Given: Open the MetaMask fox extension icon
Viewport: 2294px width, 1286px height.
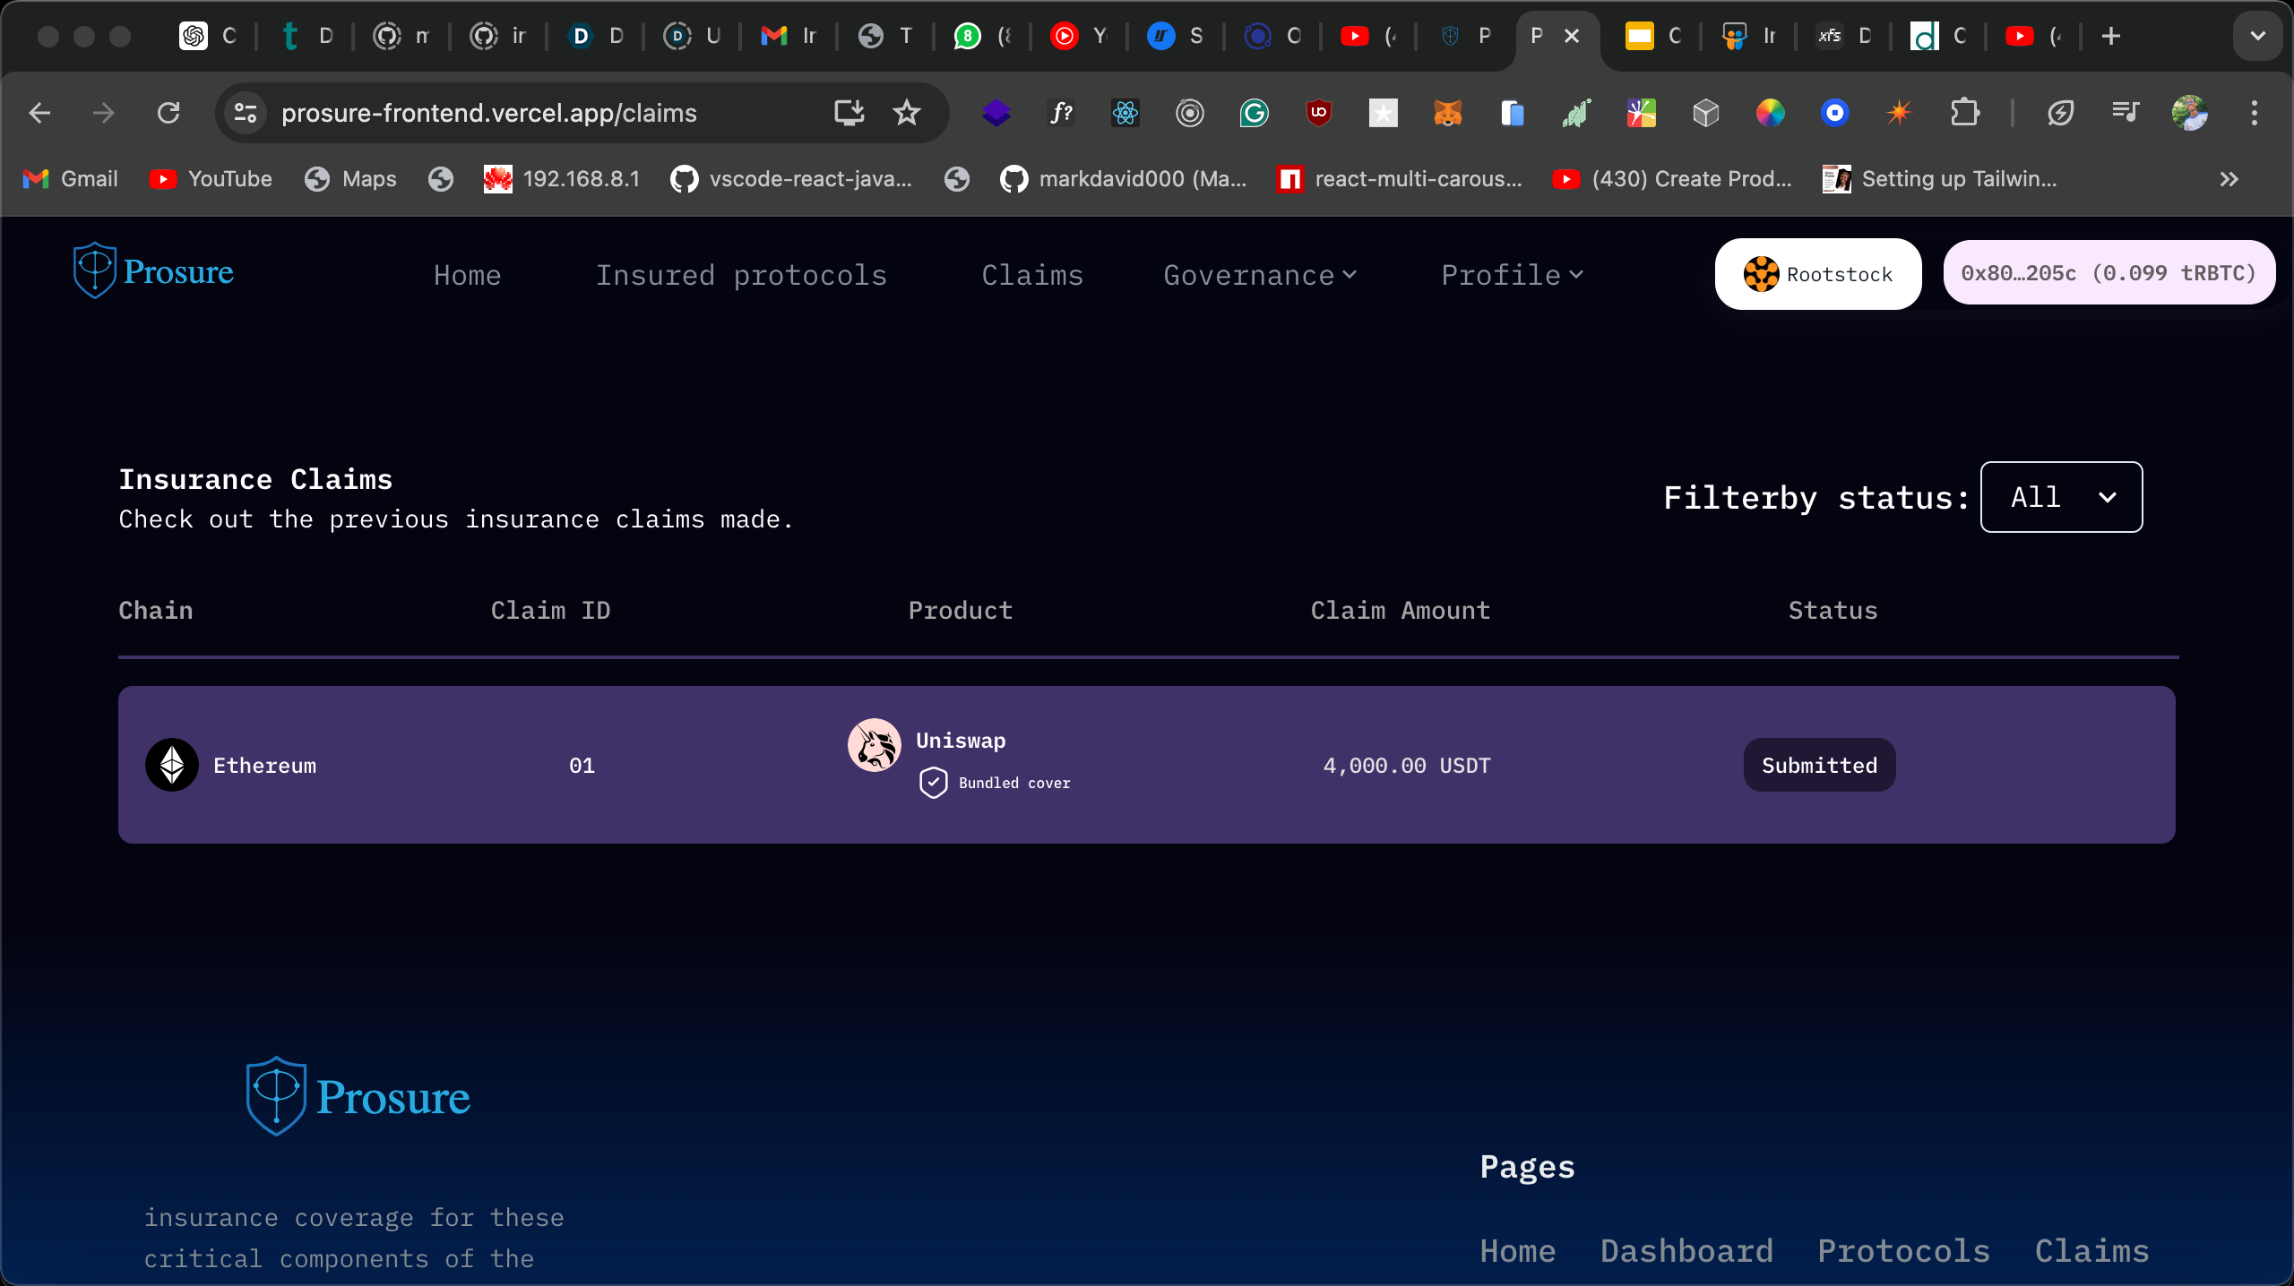Looking at the screenshot, I should [1448, 113].
